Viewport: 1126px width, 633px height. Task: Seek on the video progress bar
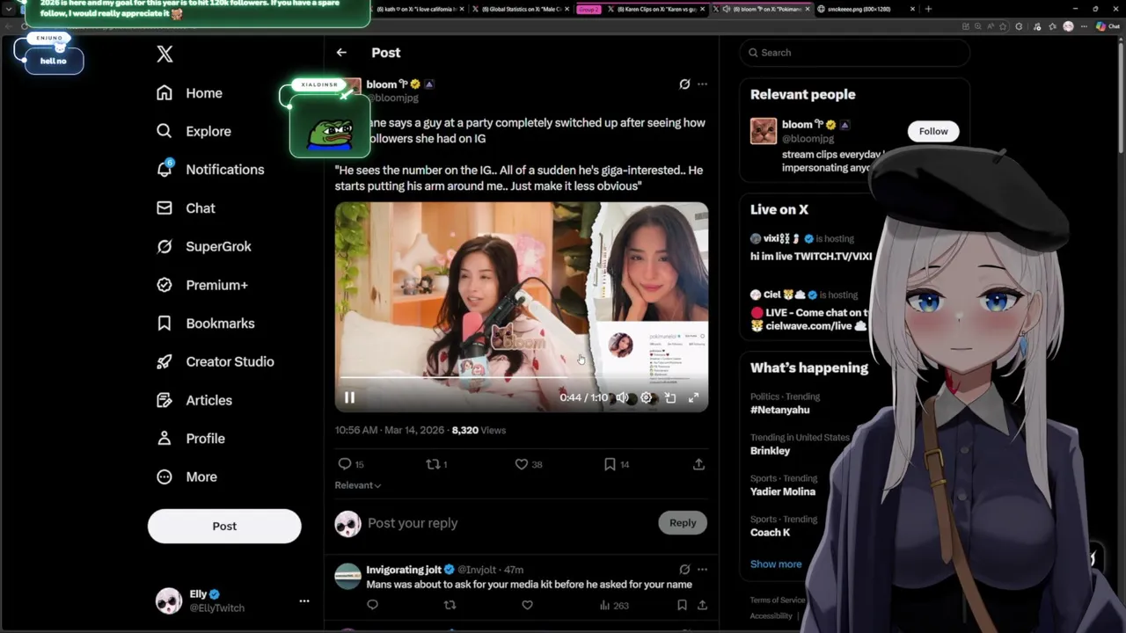coord(521,378)
